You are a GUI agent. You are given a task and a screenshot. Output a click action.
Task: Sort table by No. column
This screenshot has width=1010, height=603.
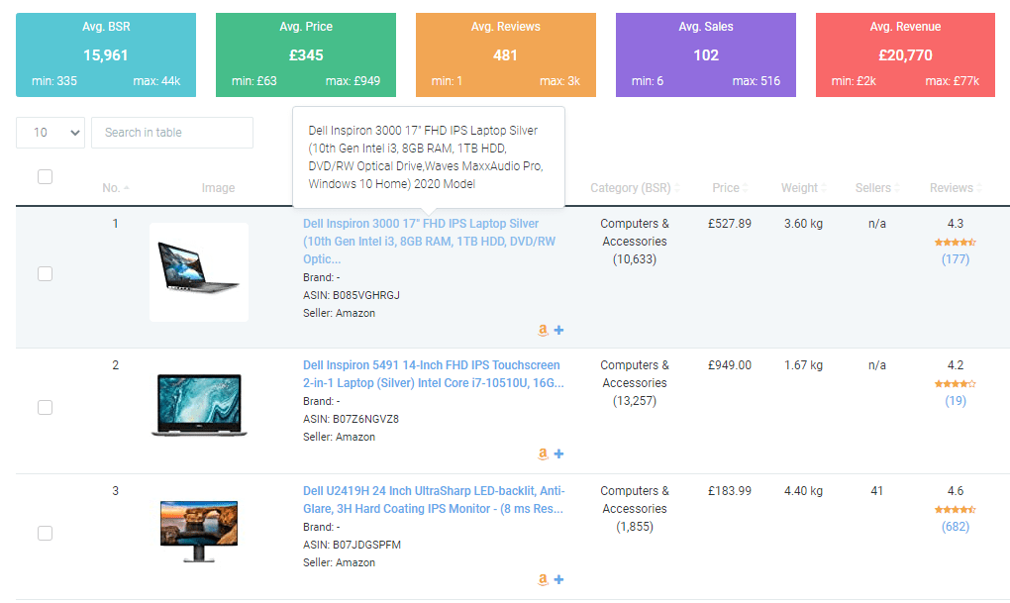point(115,187)
